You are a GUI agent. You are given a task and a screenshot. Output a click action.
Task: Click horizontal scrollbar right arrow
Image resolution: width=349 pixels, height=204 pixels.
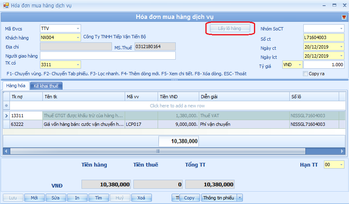(342, 151)
